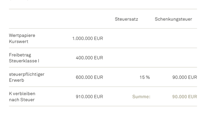Click the word Kurswert

pos(19,41)
